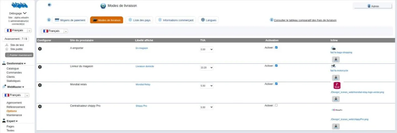Click Shippy Pro label link

point(141,106)
